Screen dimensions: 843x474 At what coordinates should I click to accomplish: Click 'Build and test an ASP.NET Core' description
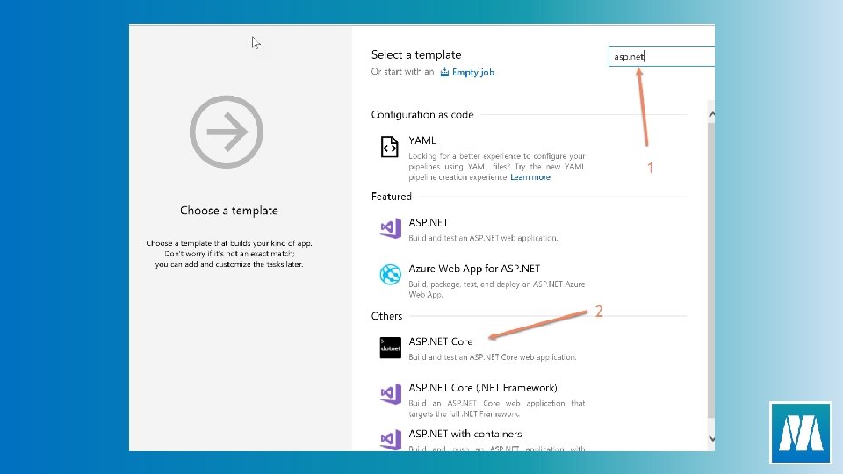point(492,357)
